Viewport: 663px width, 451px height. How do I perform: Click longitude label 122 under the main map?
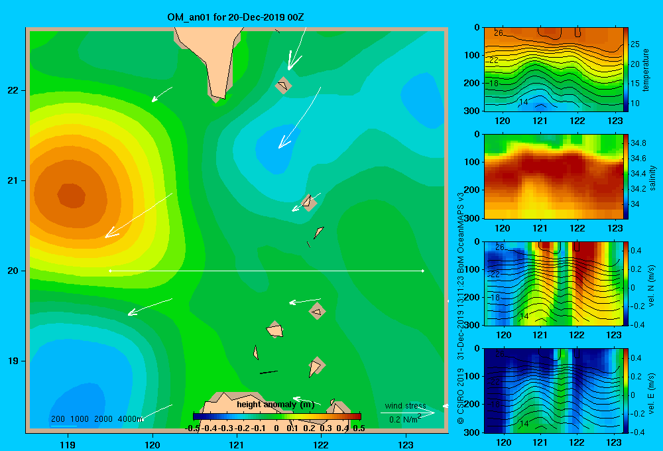click(321, 444)
